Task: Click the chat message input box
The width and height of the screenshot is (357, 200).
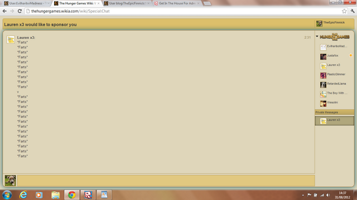Action: coord(166,181)
